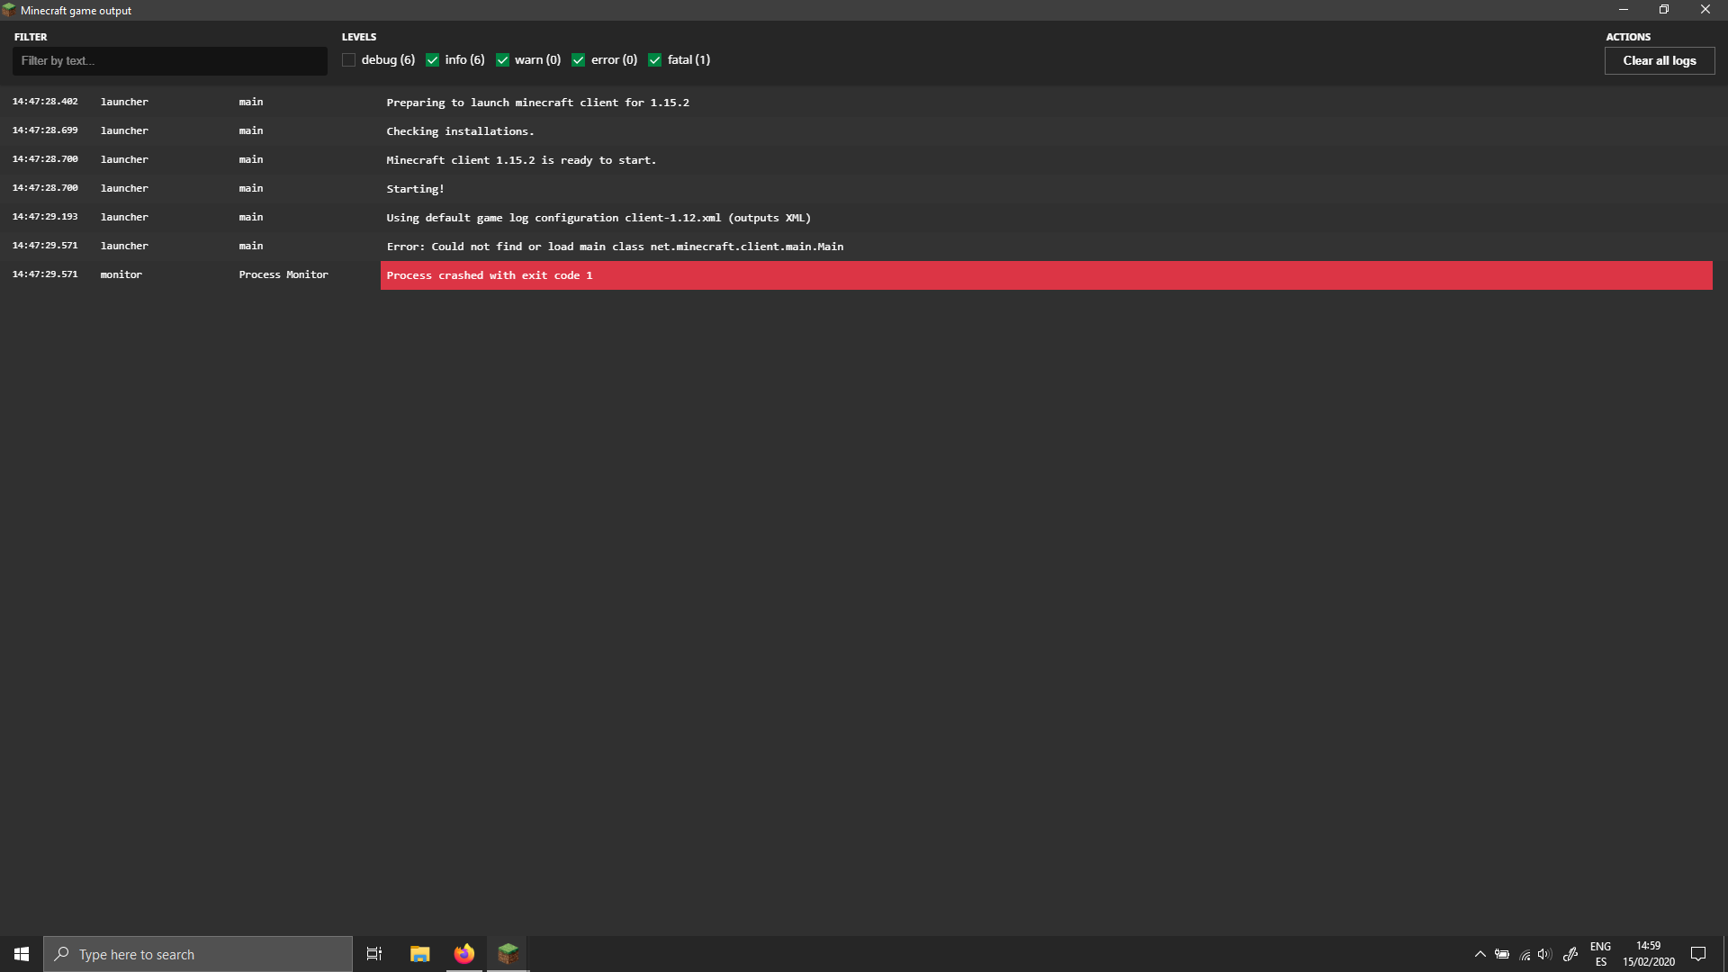Toggle the warn level checkbox
The height and width of the screenshot is (972, 1728).
click(x=503, y=60)
